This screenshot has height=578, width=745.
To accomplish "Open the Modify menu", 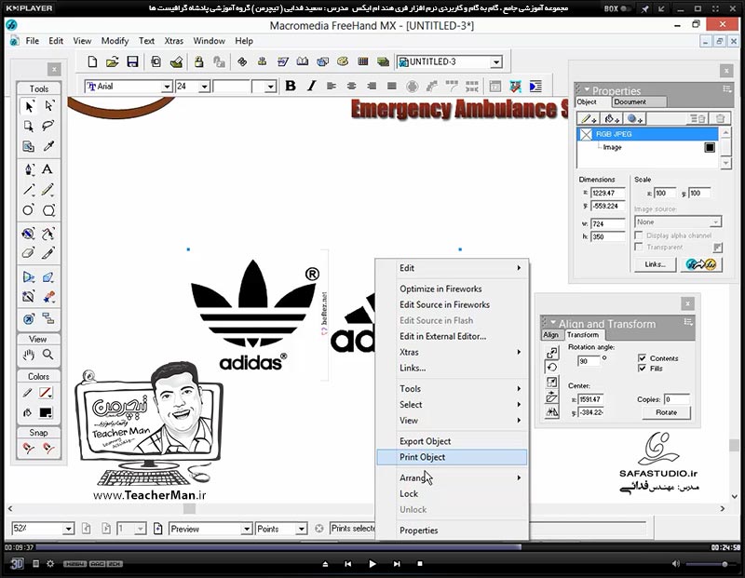I will [115, 41].
